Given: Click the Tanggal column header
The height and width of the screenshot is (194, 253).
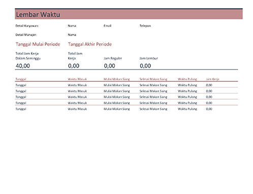Looking at the screenshot, I should (x=21, y=79).
